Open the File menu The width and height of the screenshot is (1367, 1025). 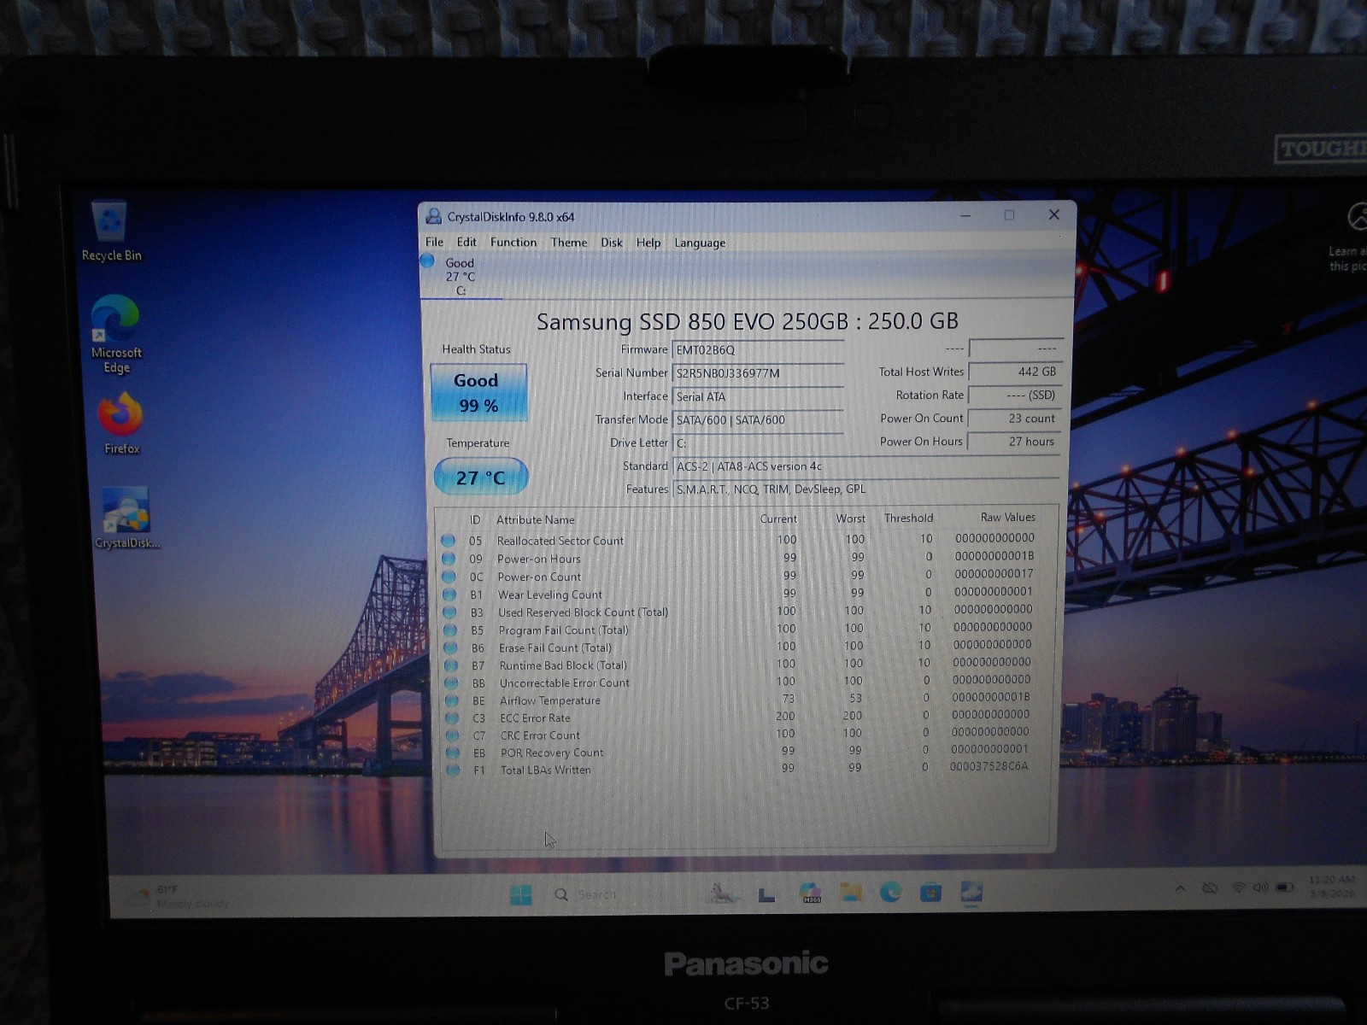(x=434, y=243)
